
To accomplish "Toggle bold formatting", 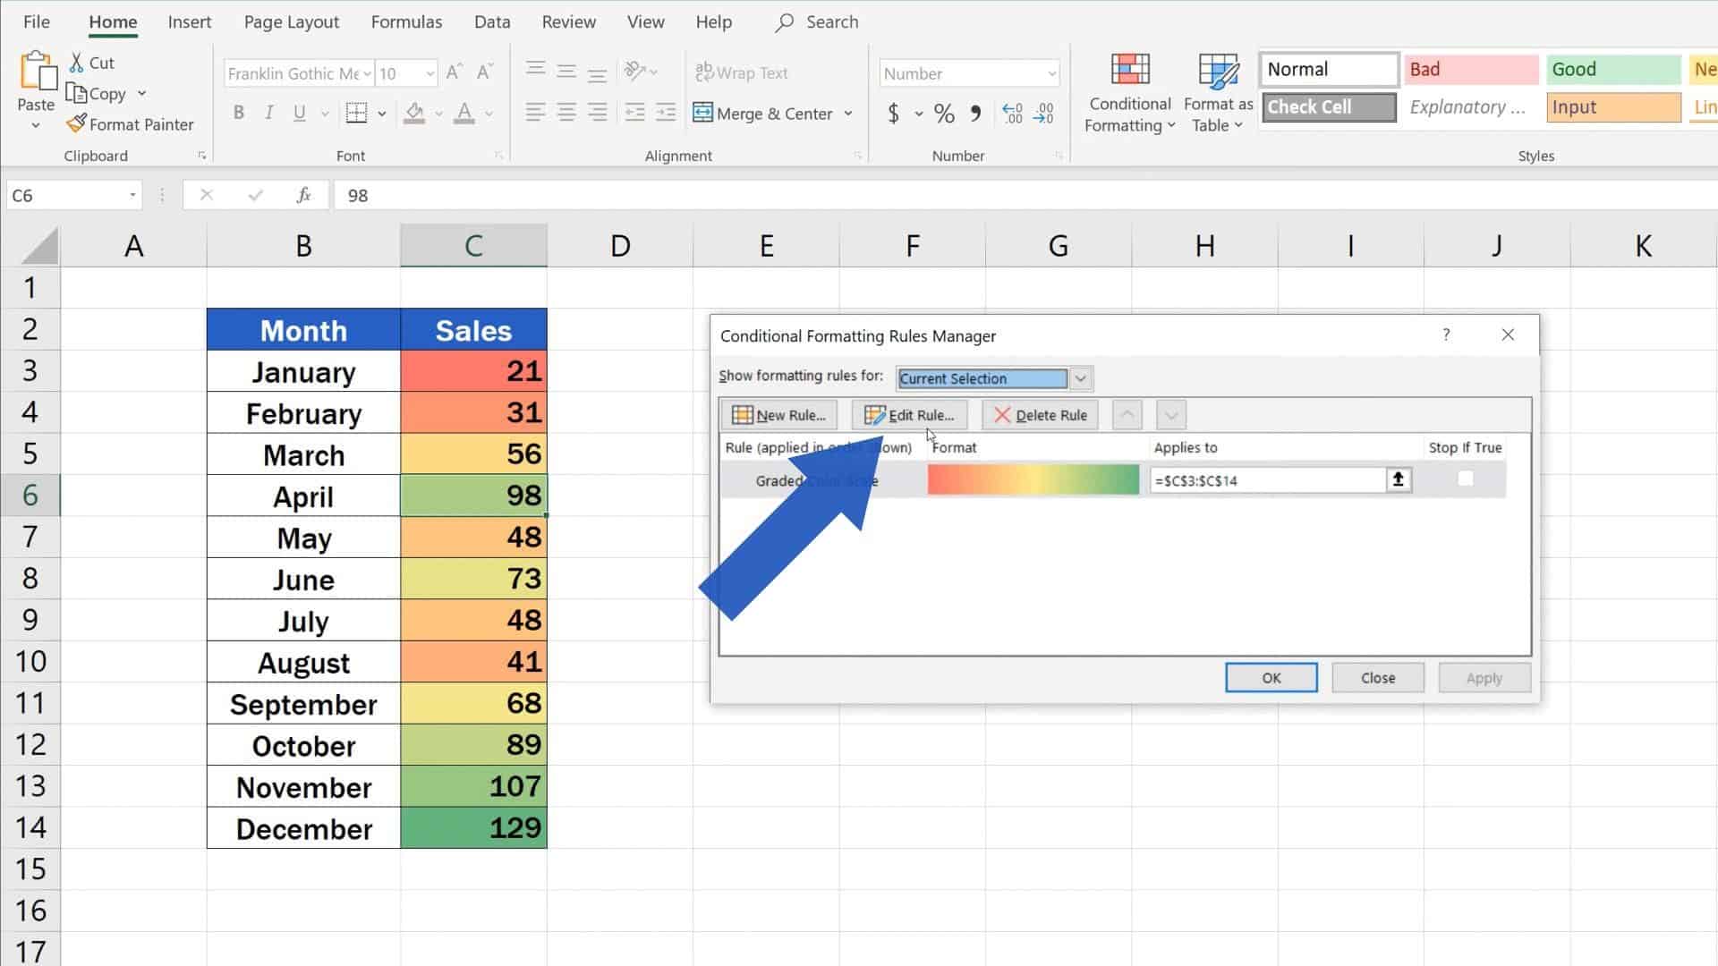I will tap(238, 113).
